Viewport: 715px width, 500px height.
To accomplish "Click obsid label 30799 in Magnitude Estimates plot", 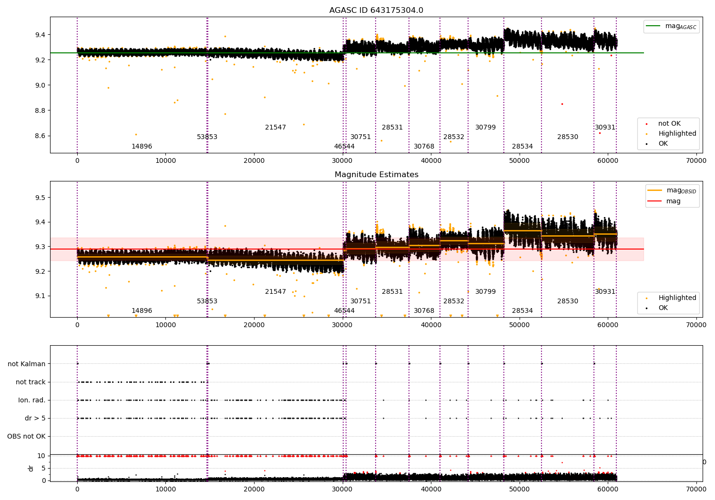I will [x=485, y=291].
